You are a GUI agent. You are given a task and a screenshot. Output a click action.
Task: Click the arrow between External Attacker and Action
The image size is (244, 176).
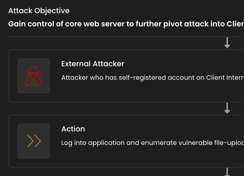click(x=227, y=108)
